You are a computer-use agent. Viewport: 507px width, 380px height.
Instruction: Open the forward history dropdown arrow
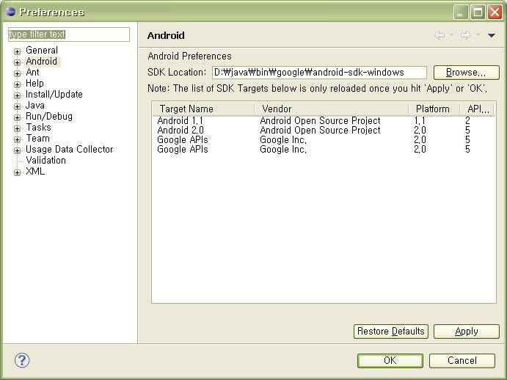click(x=478, y=35)
